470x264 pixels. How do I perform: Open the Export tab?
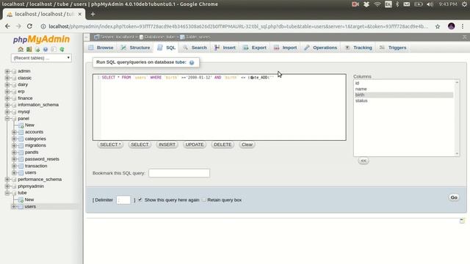pyautogui.click(x=255, y=48)
